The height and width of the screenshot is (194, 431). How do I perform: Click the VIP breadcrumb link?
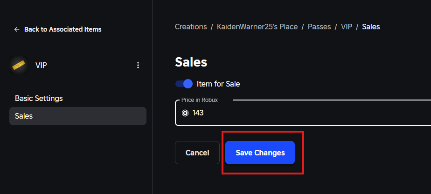[x=346, y=27]
